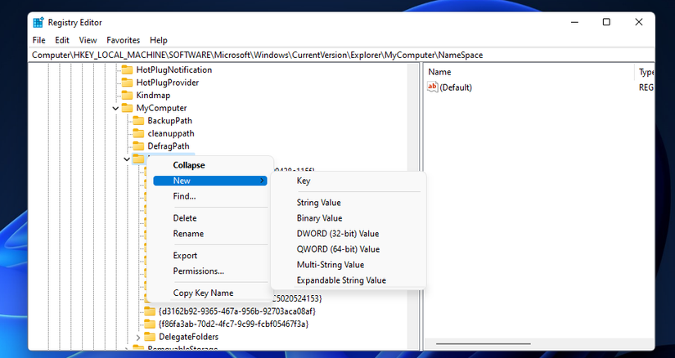
Task: Select the MyComputer key label
Action: (161, 108)
